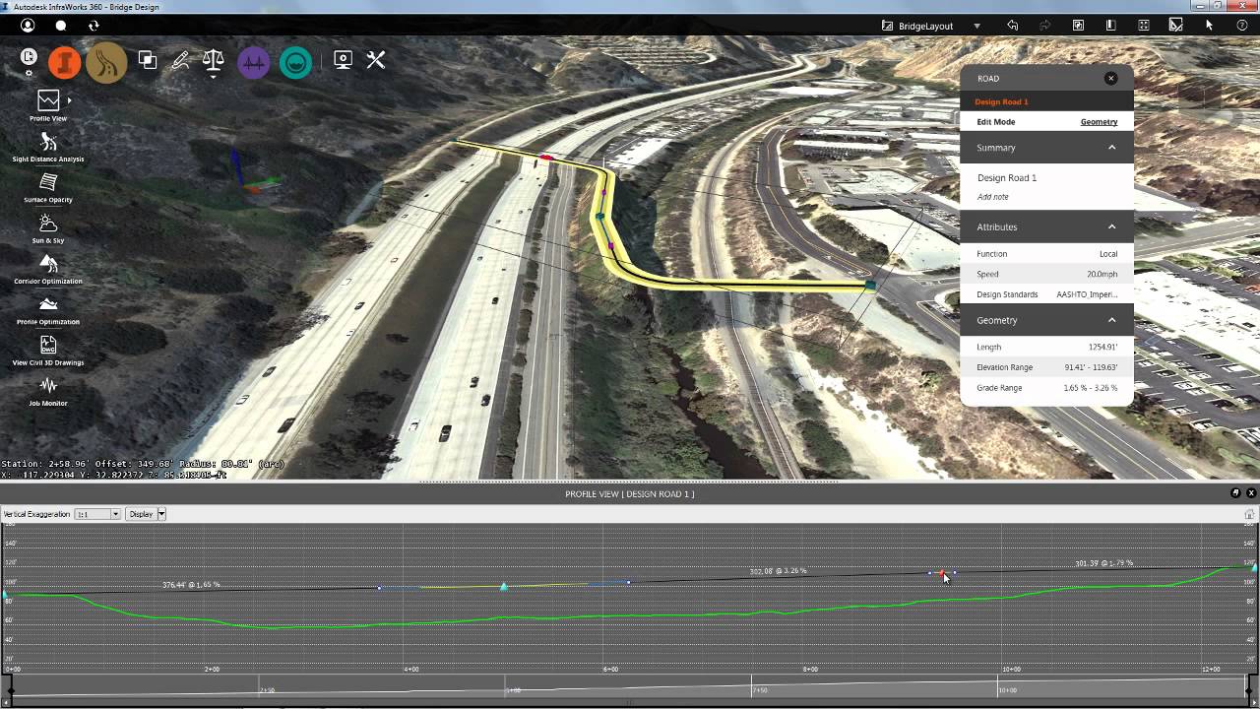The height and width of the screenshot is (709, 1260).
Task: Select the pencil sketch tool
Action: pos(180,60)
